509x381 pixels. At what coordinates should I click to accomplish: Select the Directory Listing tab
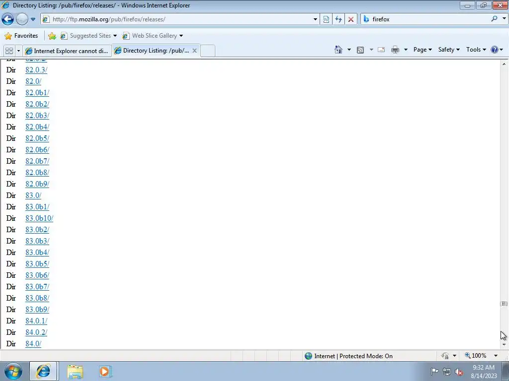click(x=152, y=51)
